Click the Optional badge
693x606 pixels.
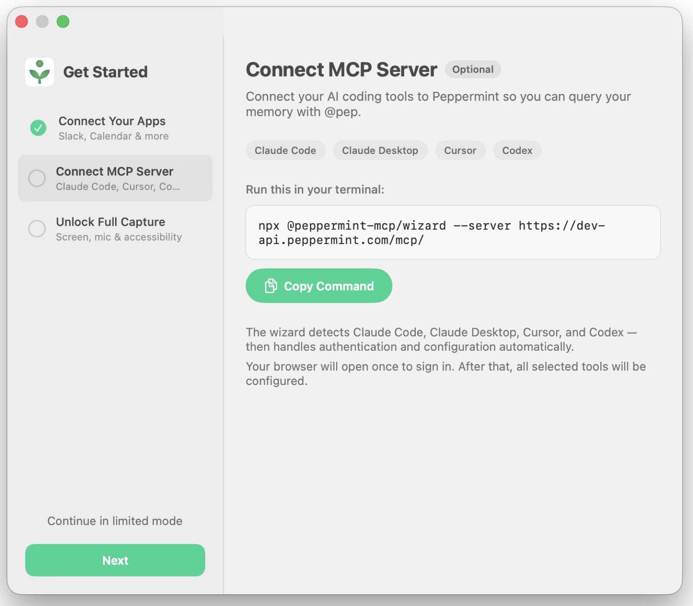click(x=473, y=69)
